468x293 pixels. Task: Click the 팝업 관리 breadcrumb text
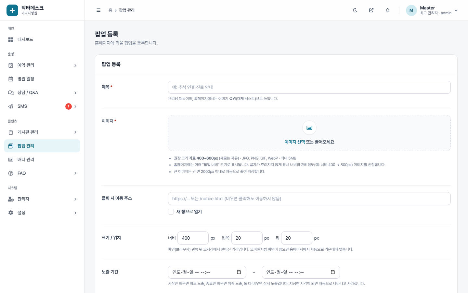click(x=127, y=10)
